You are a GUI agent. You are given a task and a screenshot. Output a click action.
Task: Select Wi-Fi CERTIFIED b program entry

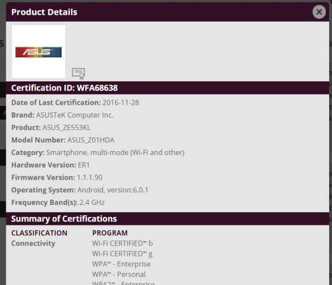point(122,243)
